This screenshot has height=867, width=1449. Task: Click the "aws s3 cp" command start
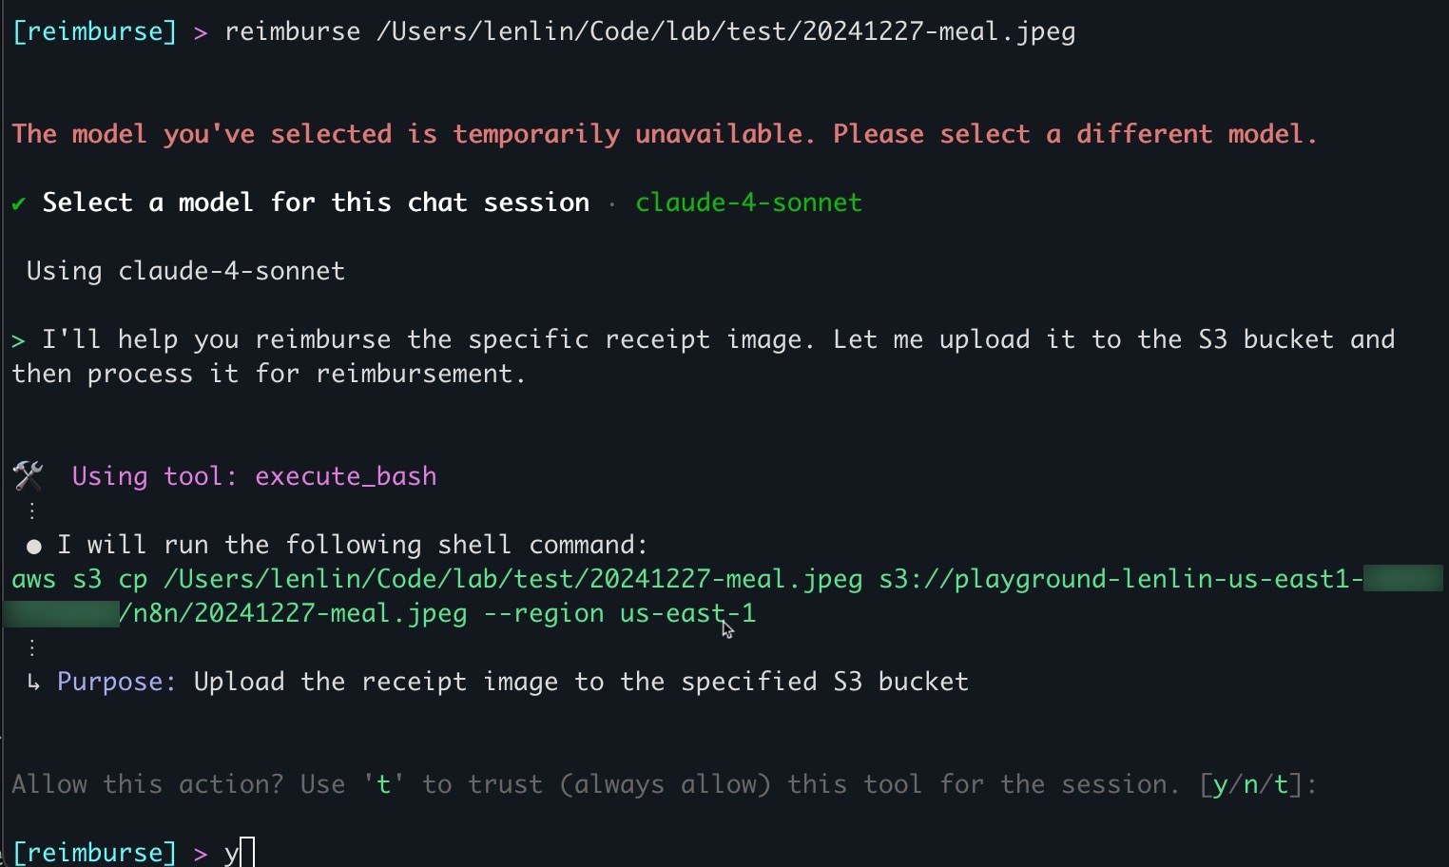pos(80,579)
